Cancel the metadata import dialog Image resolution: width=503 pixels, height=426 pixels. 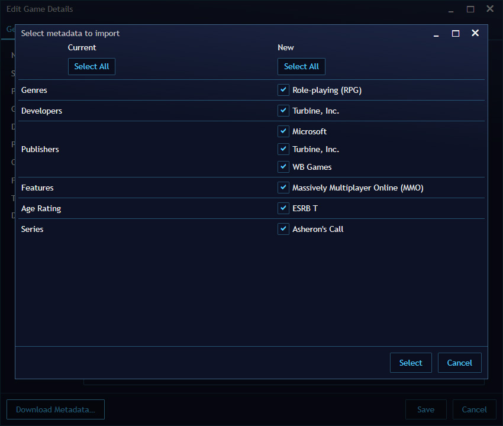(x=460, y=363)
